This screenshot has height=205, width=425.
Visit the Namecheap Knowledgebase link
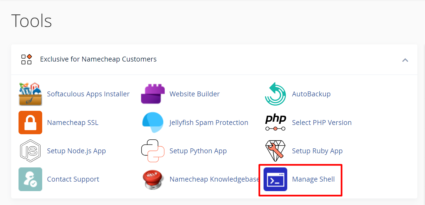(215, 179)
